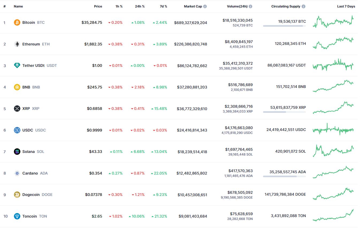The width and height of the screenshot is (361, 228).
Task: Open the Bitcoin last 7 days sparkline chart
Action: 333,22
